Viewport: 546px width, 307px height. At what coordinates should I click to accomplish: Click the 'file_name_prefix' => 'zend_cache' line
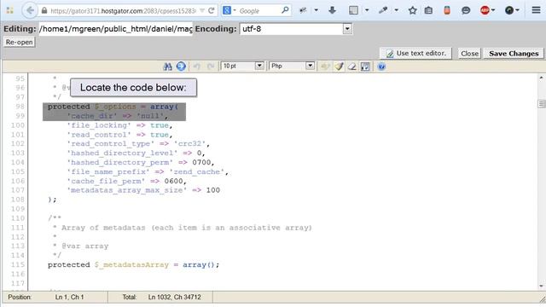click(148, 172)
